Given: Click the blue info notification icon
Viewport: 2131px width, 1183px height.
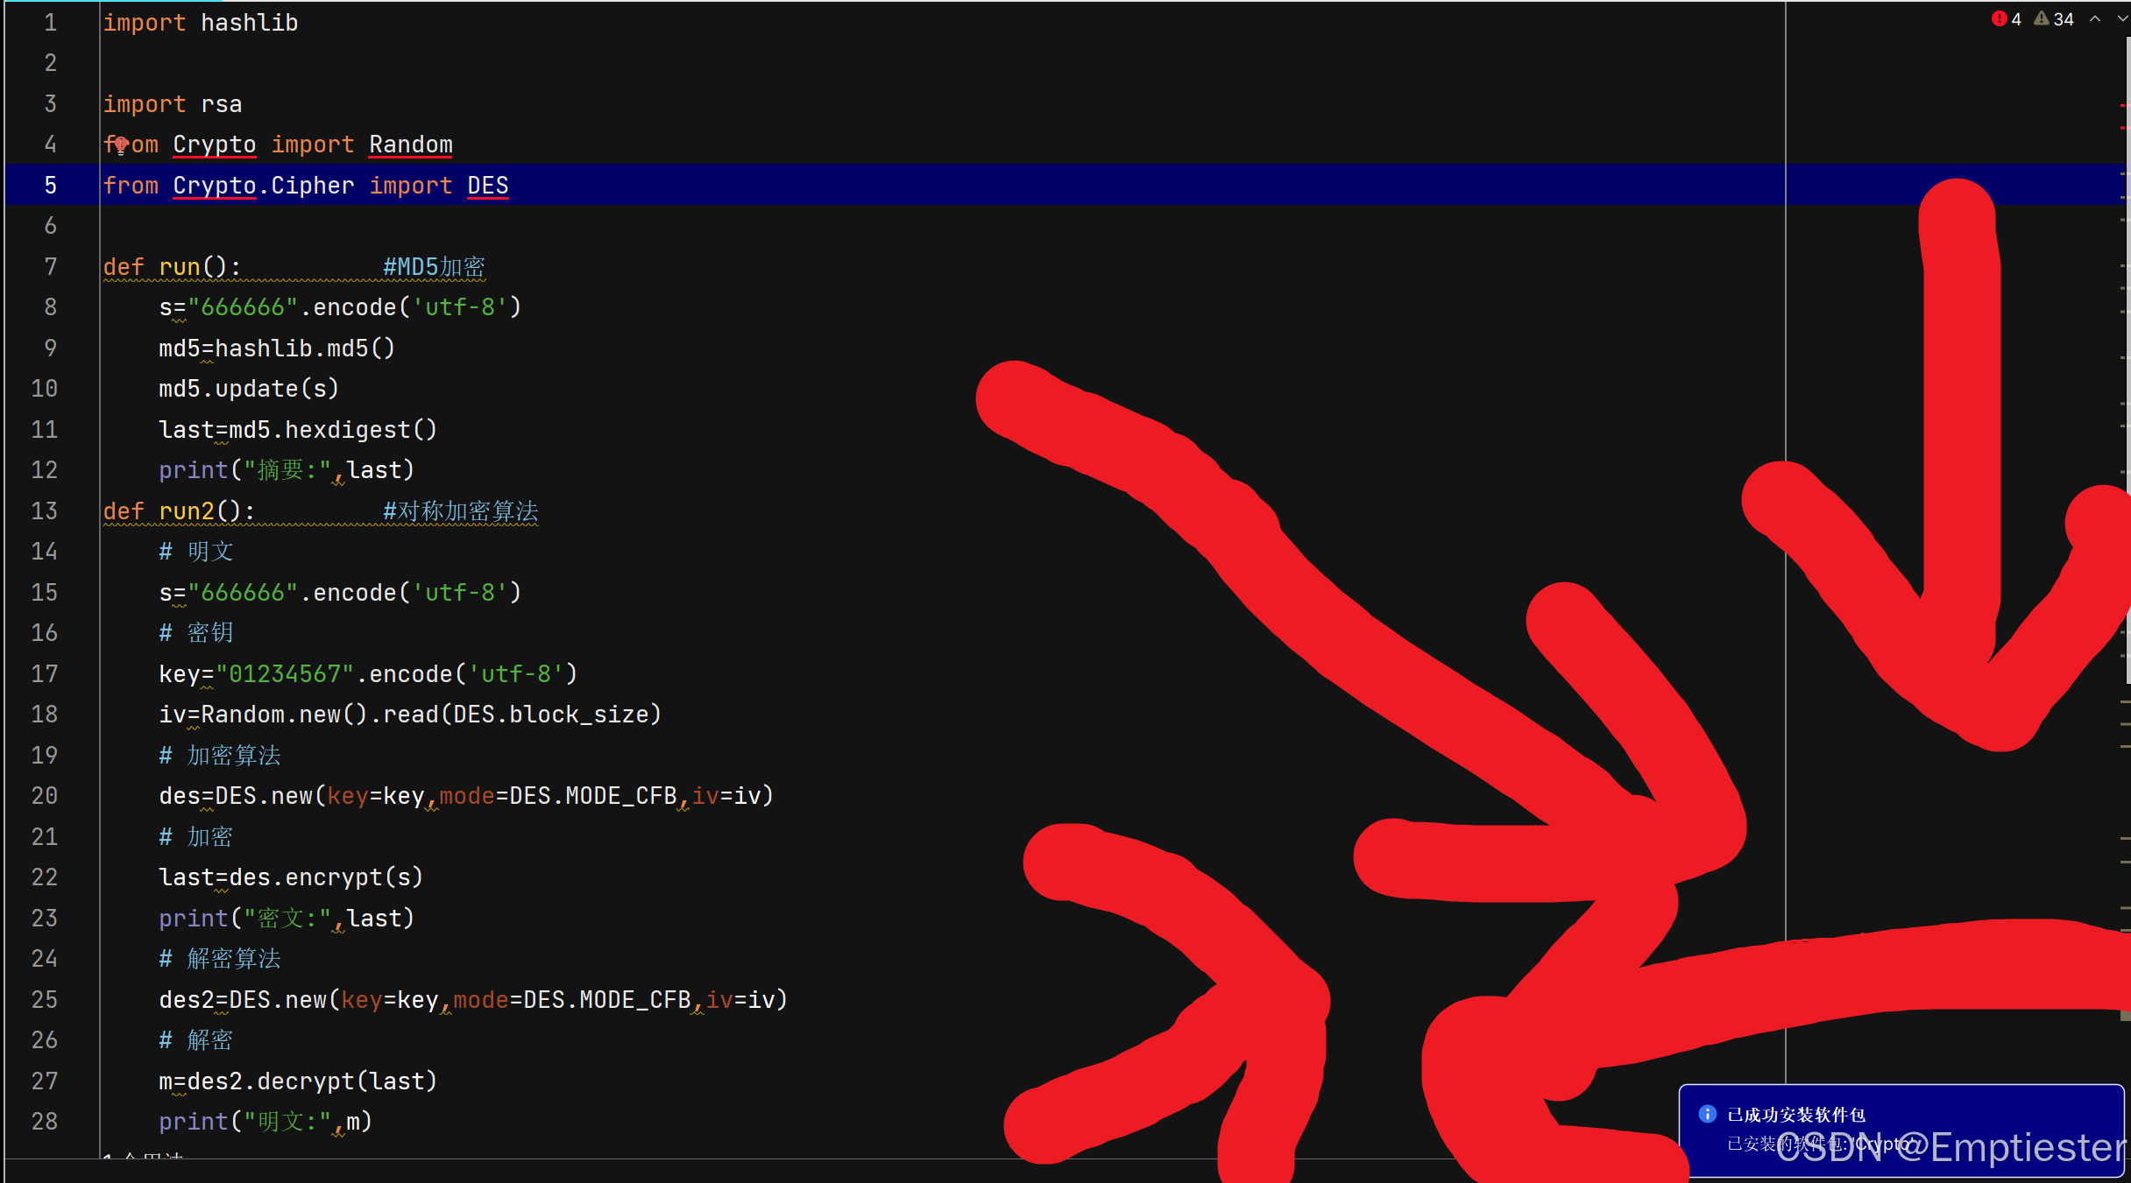Looking at the screenshot, I should (1707, 1114).
